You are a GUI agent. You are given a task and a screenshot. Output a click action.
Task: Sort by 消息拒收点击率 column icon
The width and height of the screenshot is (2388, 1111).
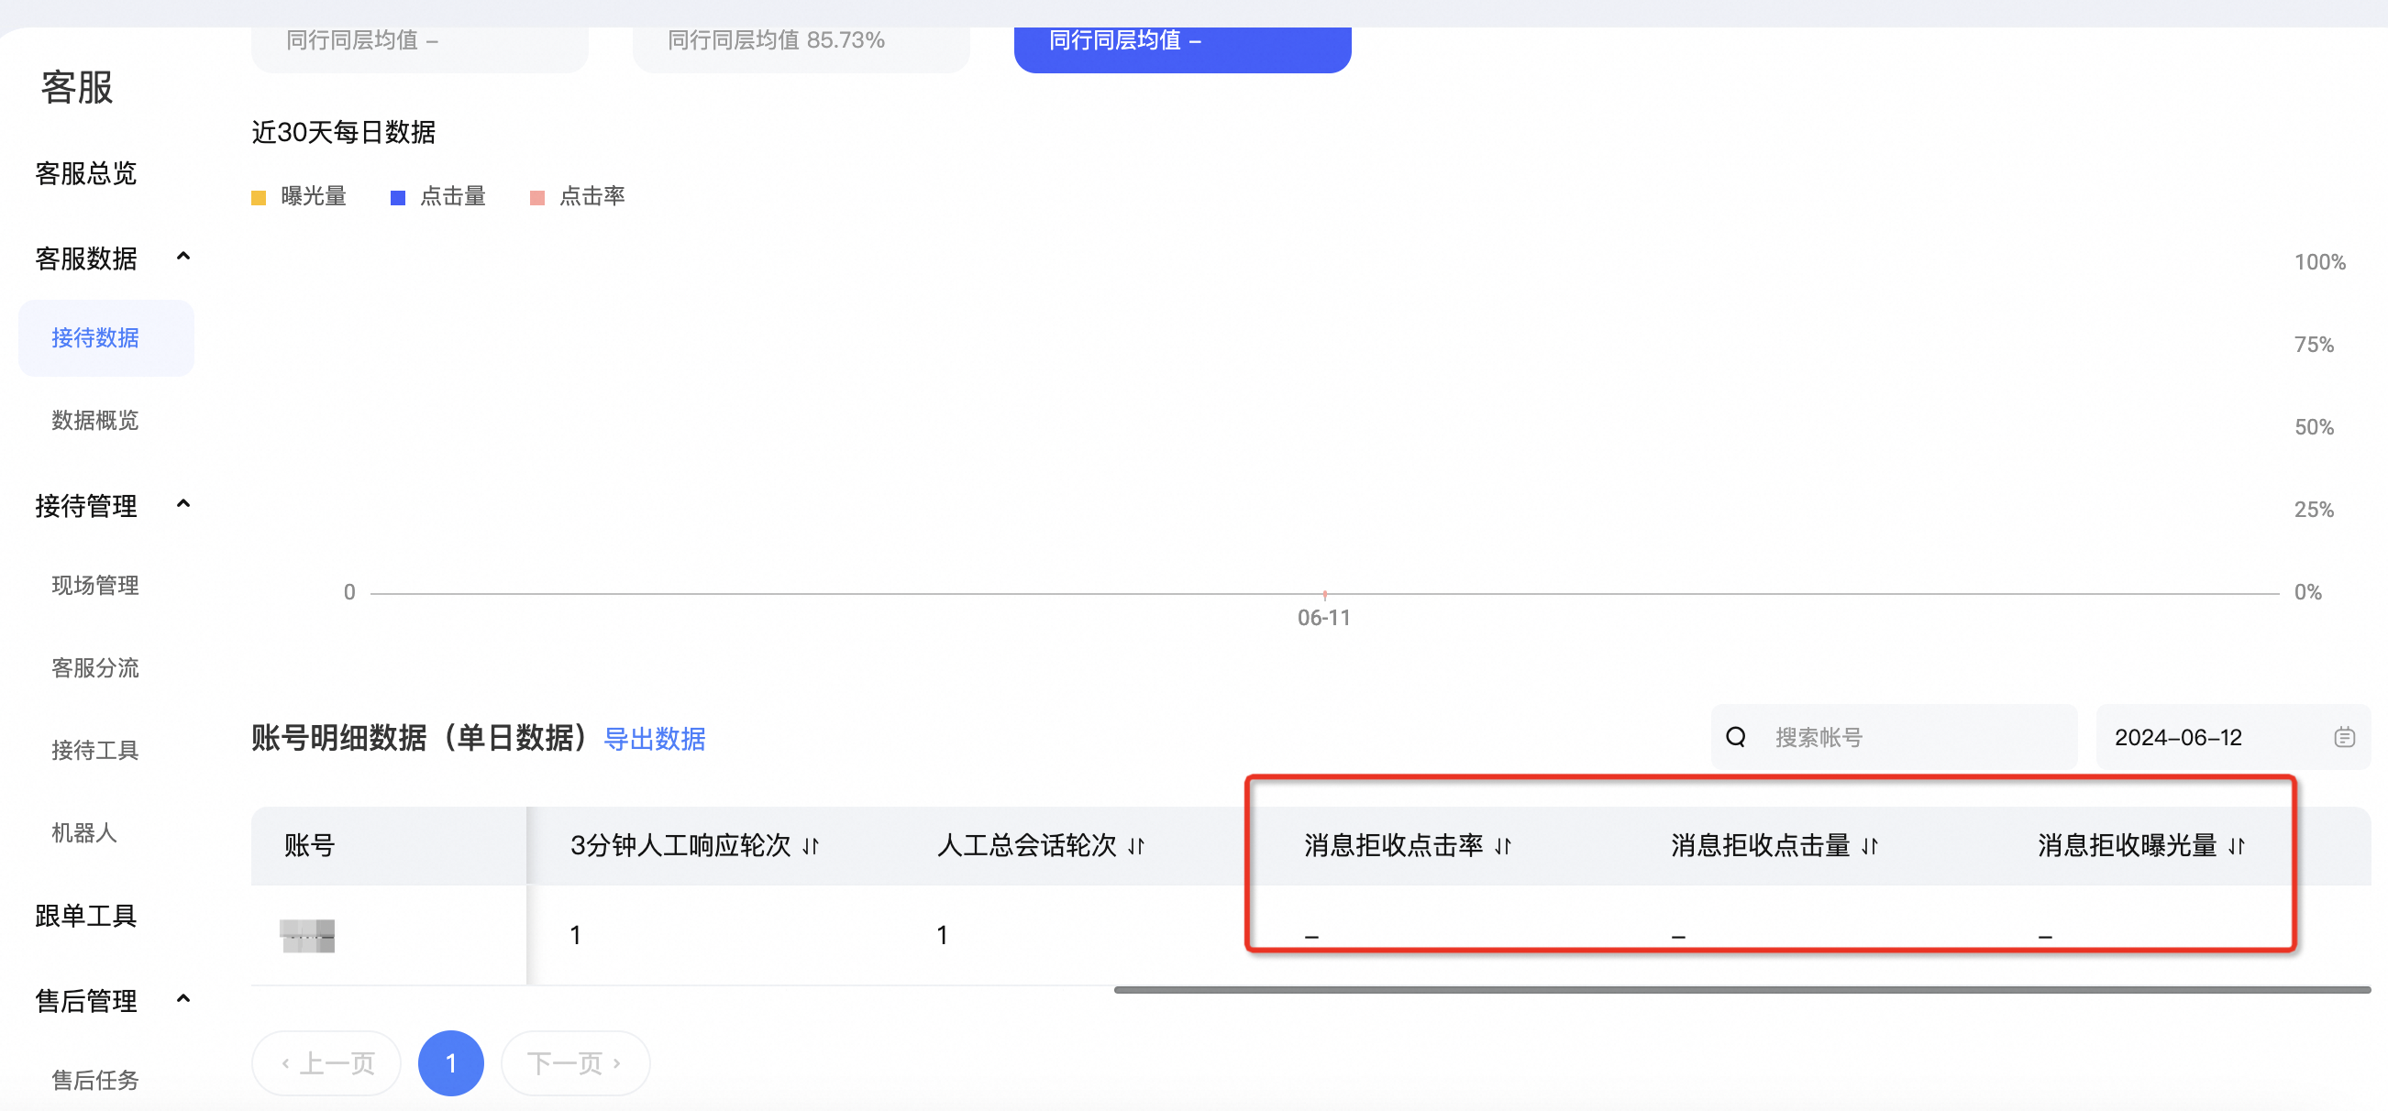click(1504, 846)
